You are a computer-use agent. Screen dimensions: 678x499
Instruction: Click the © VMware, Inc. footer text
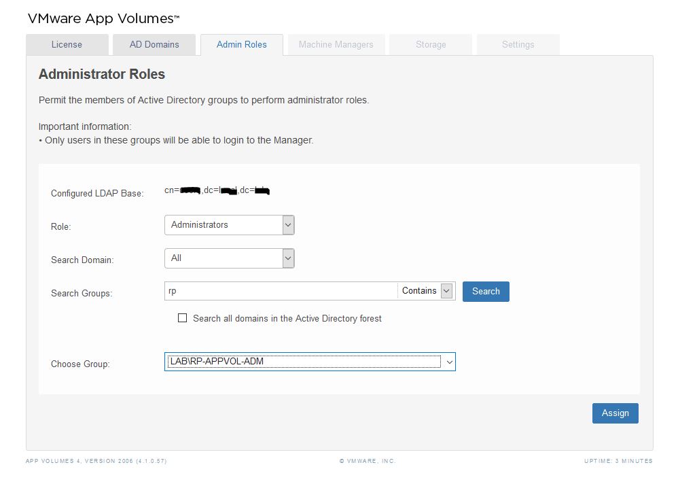point(368,461)
